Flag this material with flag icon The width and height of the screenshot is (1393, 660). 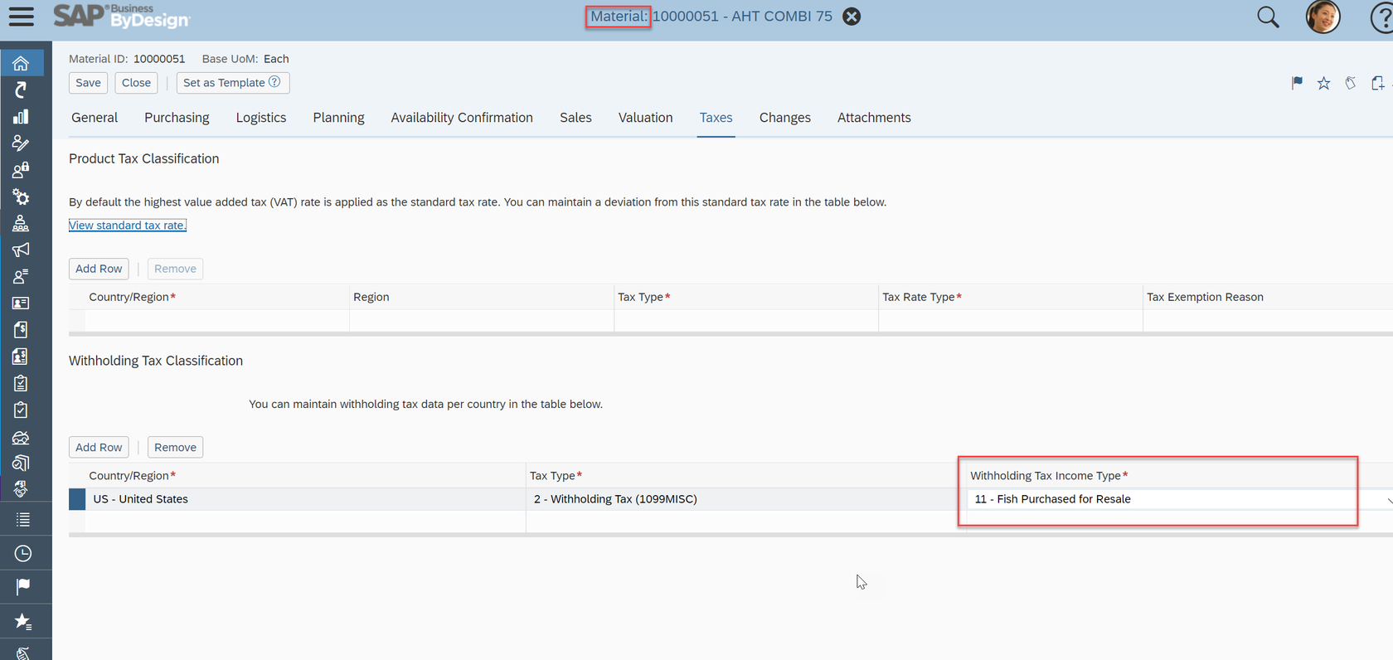pos(1297,83)
